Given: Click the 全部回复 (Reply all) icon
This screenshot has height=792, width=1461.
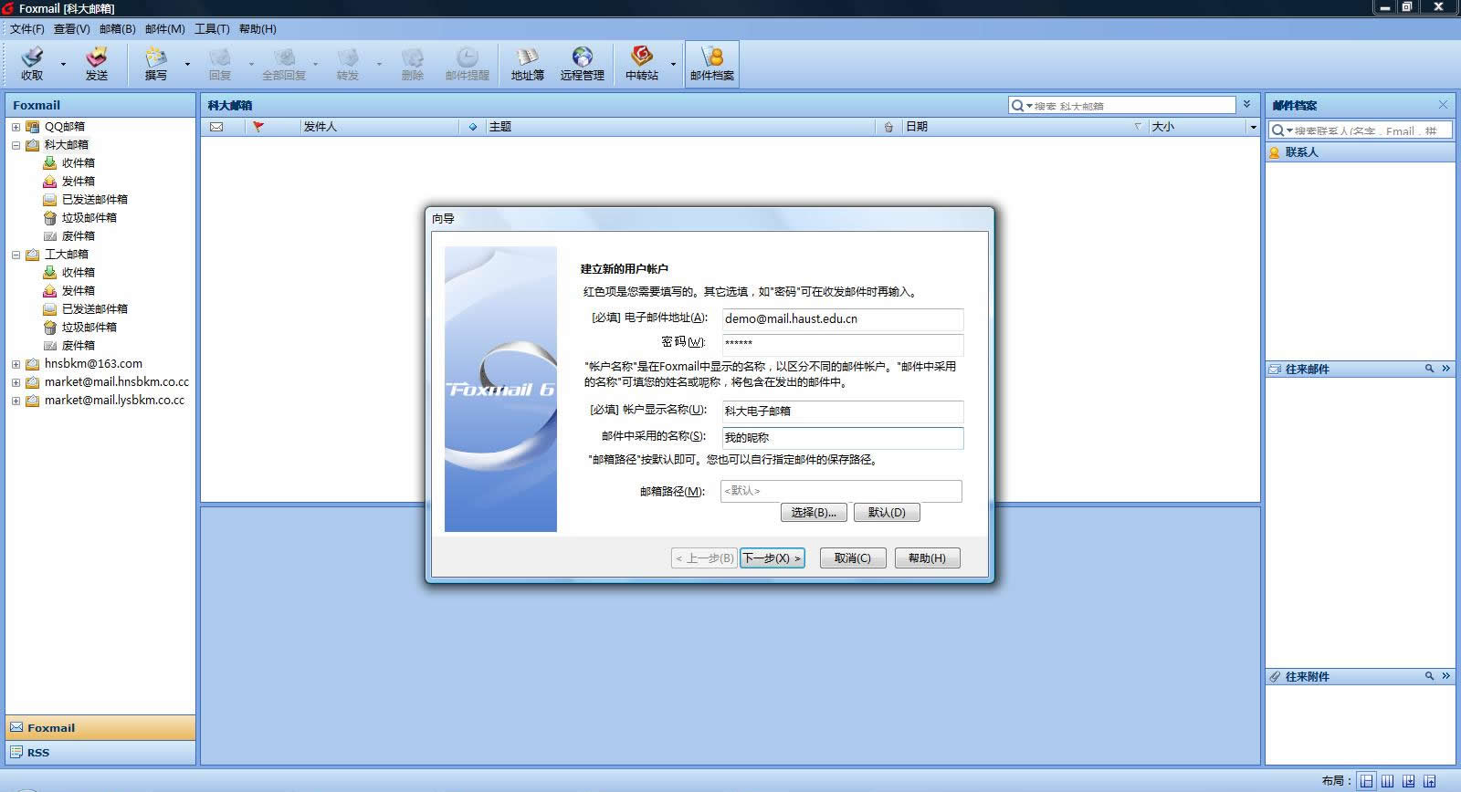Looking at the screenshot, I should coord(284,64).
